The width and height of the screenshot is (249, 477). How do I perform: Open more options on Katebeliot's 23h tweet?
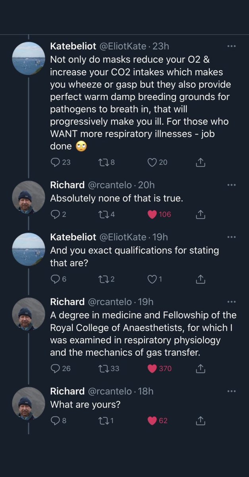pyautogui.click(x=231, y=47)
